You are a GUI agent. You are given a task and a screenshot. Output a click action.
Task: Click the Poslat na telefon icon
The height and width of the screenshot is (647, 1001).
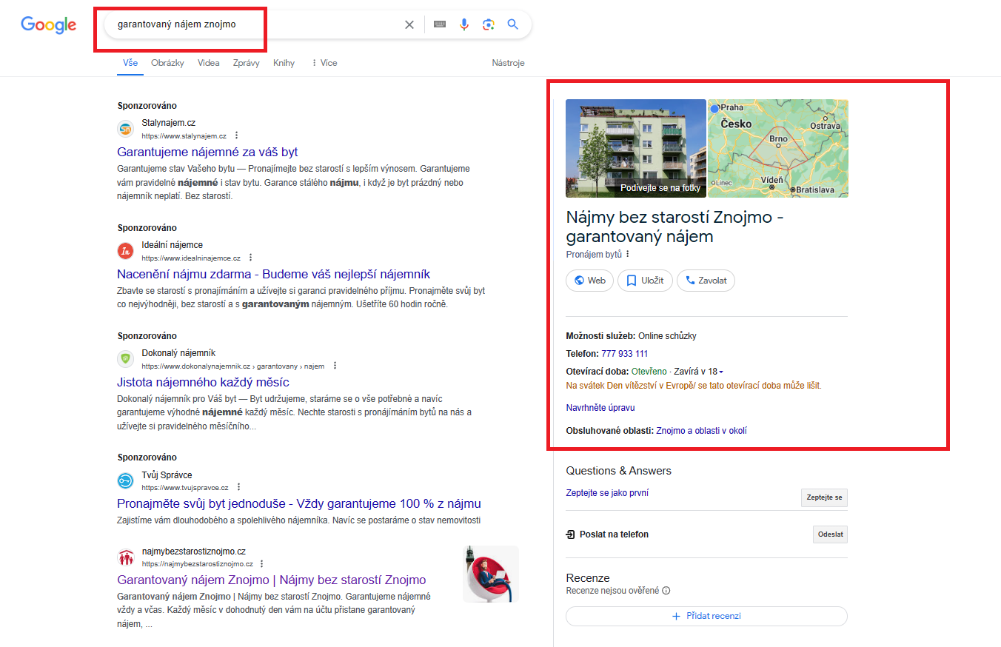click(x=571, y=534)
